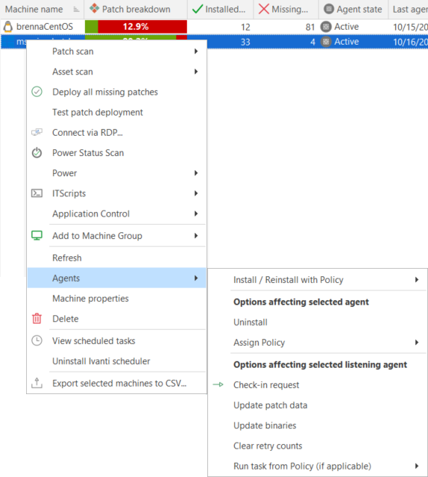Sort by Patch breakdown column header
428x477 pixels.
(x=136, y=9)
